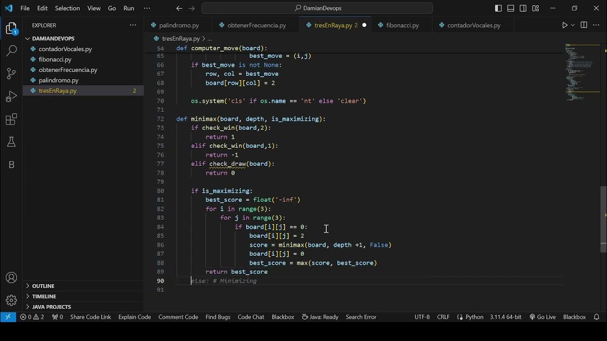Click the DamianDevops command center search box
Viewport: 607px width, 341px height.
tap(317, 8)
